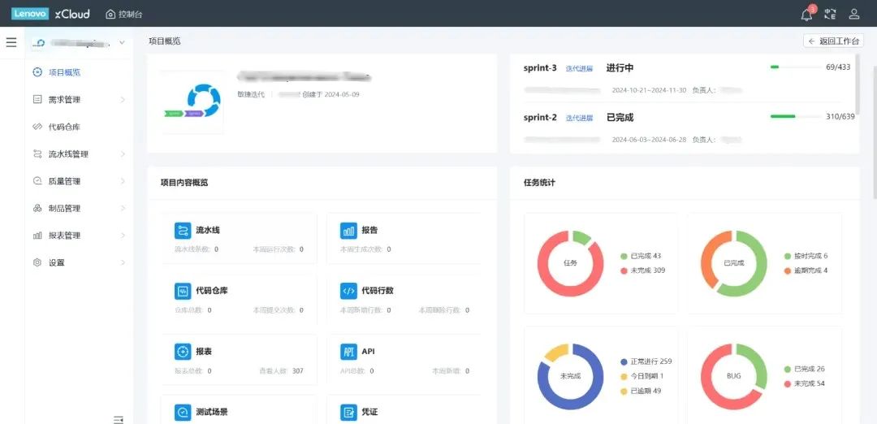Image resolution: width=877 pixels, height=424 pixels.
Task: Click the project thumbnail image
Action: pyautogui.click(x=192, y=102)
